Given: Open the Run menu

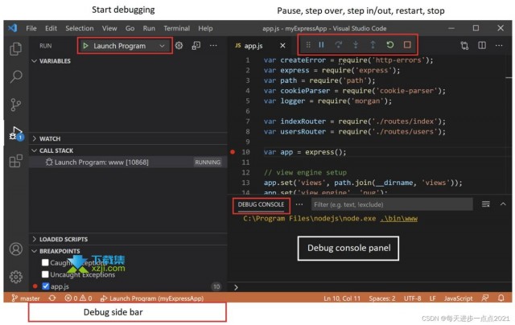Looking at the screenshot, I should [x=149, y=28].
